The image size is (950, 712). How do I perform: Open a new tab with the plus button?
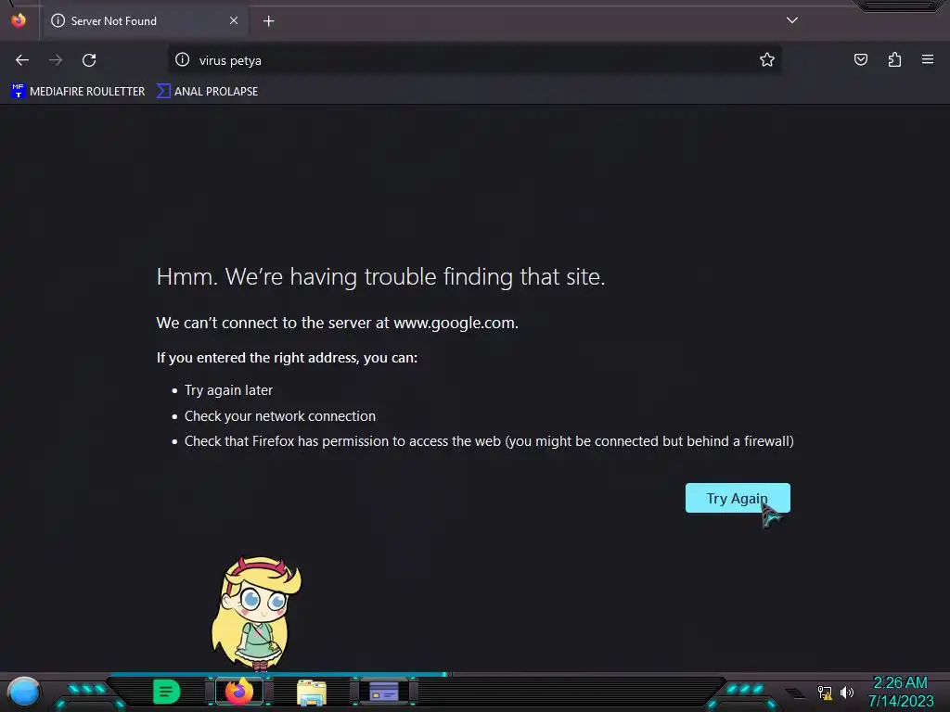point(268,21)
